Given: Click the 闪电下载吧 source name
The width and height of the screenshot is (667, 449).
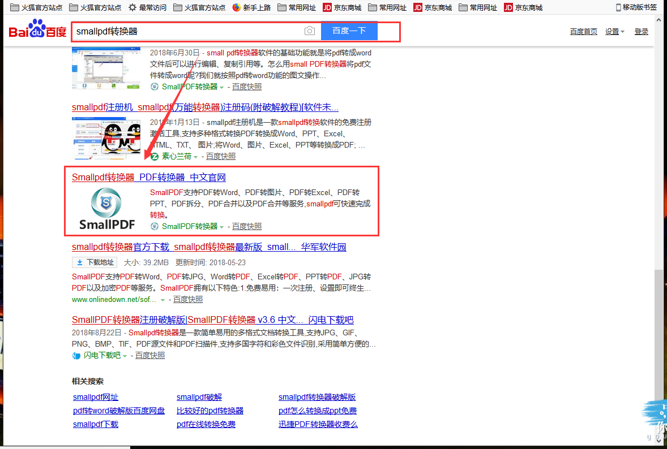Looking at the screenshot, I should pos(102,356).
